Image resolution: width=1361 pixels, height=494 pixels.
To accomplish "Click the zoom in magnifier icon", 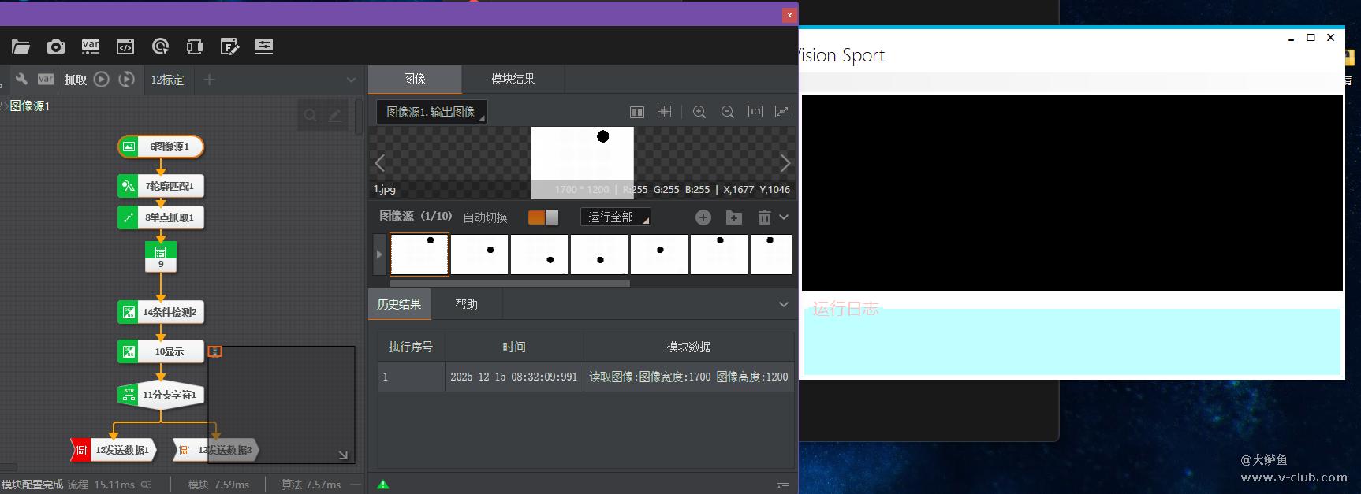I will pyautogui.click(x=699, y=112).
